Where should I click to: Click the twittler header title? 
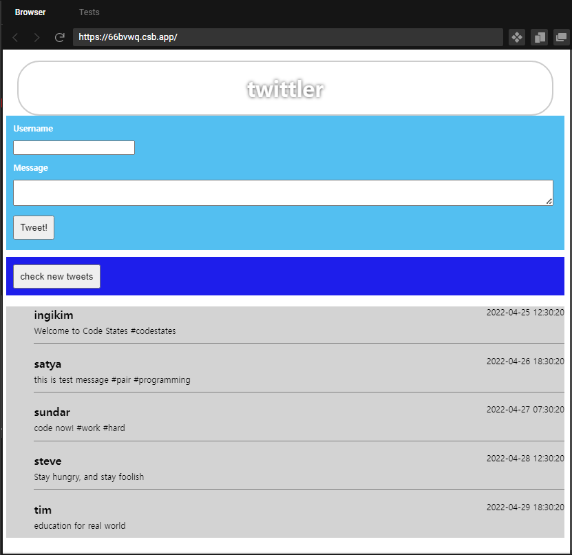(x=285, y=89)
